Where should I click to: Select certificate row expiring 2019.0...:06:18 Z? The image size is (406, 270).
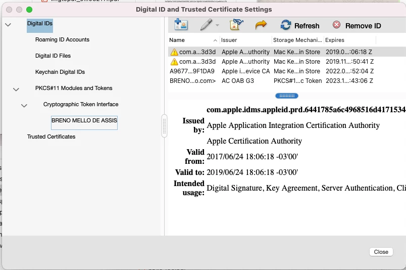click(287, 52)
